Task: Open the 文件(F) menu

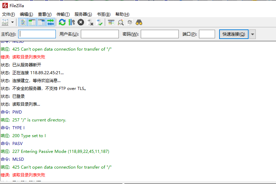Action: (8, 14)
